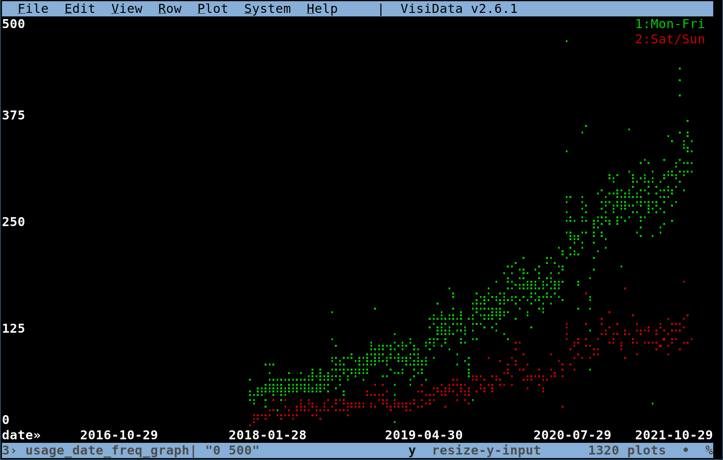
Task: Click the green outlier point near 500
Action: pyautogui.click(x=567, y=41)
